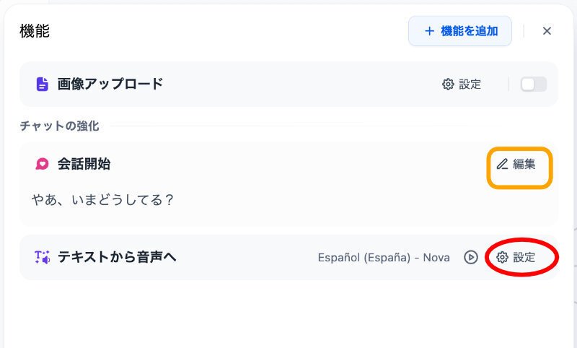This screenshot has width=577, height=348.
Task: Open 設定 for 画像アップロード
Action: (x=462, y=84)
